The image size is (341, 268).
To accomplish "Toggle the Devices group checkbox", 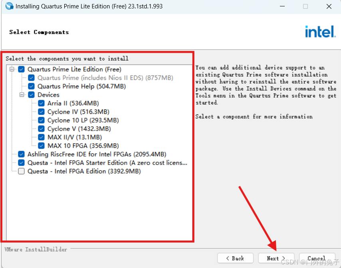I will [x=31, y=95].
